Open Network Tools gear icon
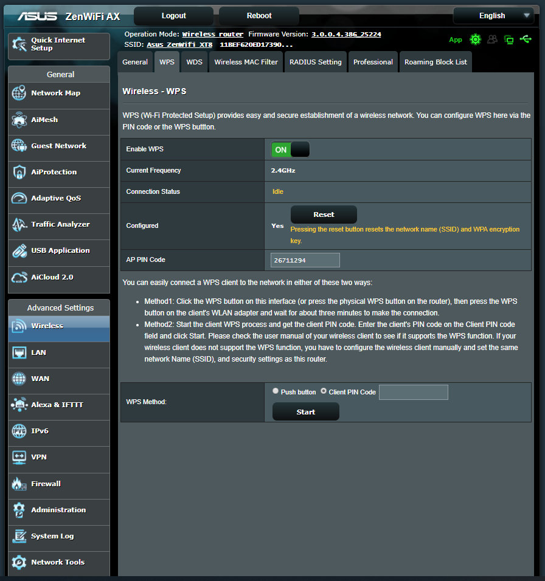This screenshot has height=581, width=545. [19, 562]
